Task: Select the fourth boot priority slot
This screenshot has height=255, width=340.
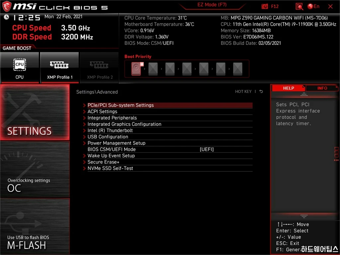Action: [187, 69]
